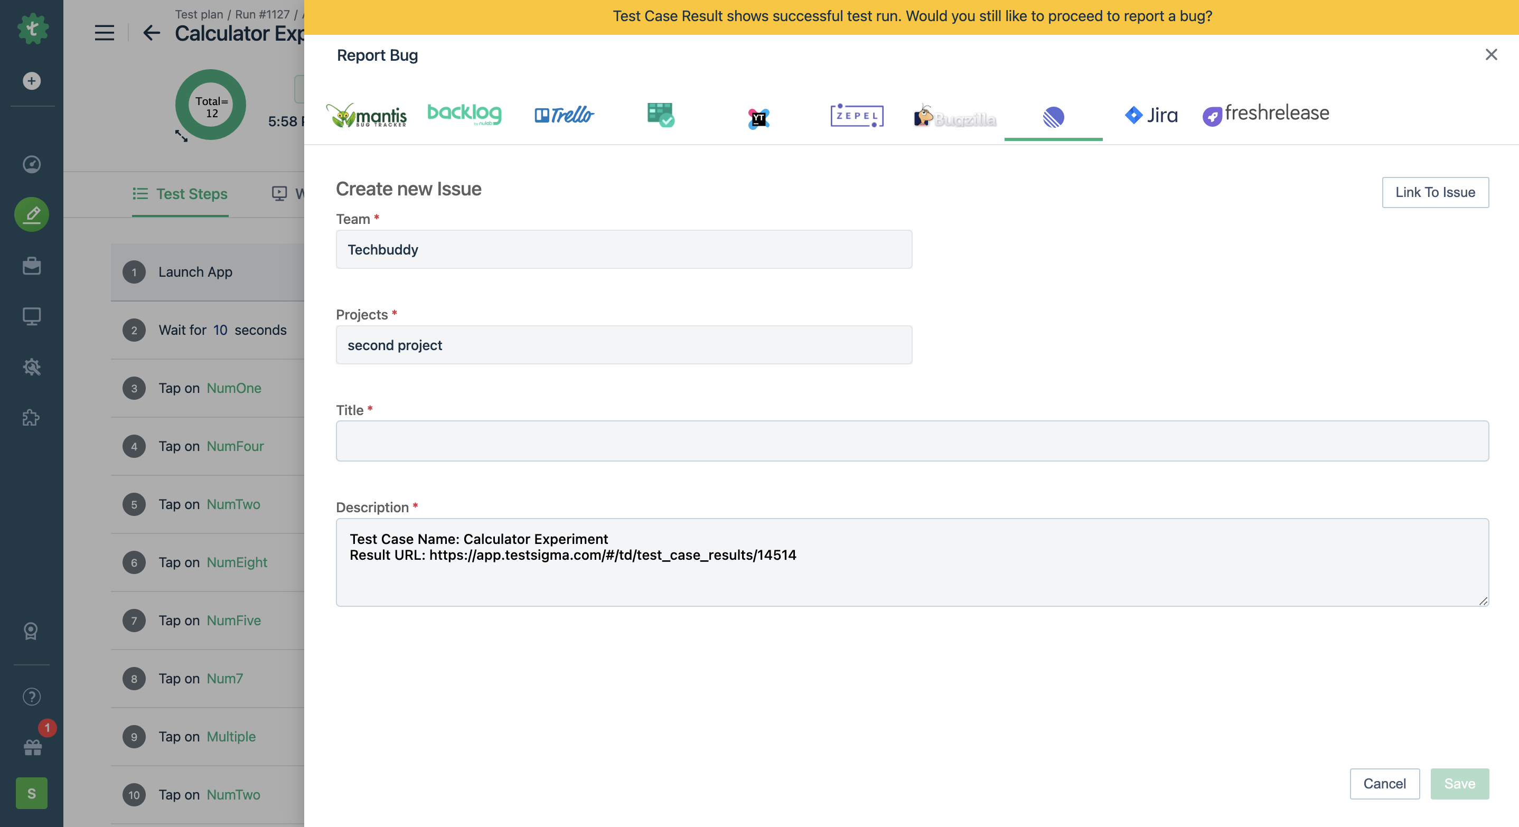Select the pencil test development icon
1519x827 pixels.
click(x=32, y=214)
